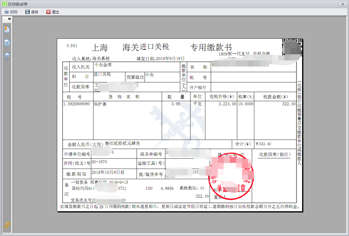Click the payment deadline 2018年10月8日前
The width and height of the screenshot is (349, 236).
point(108,172)
